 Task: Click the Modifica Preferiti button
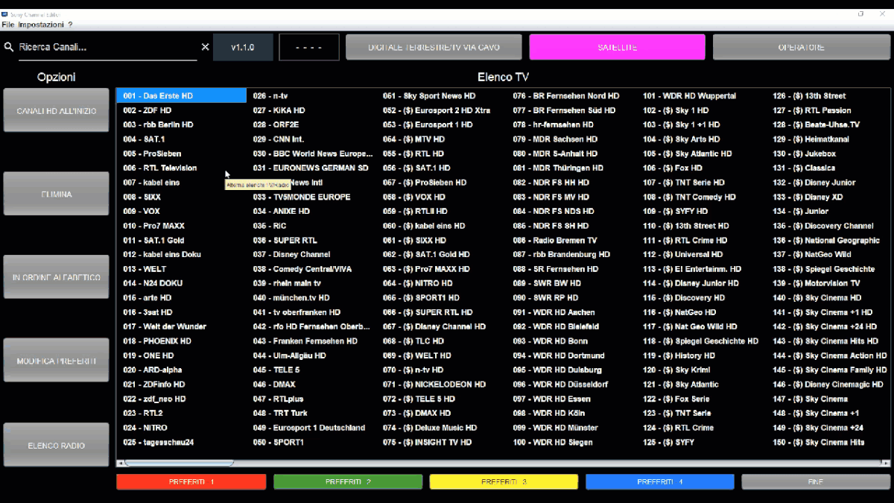pos(57,361)
